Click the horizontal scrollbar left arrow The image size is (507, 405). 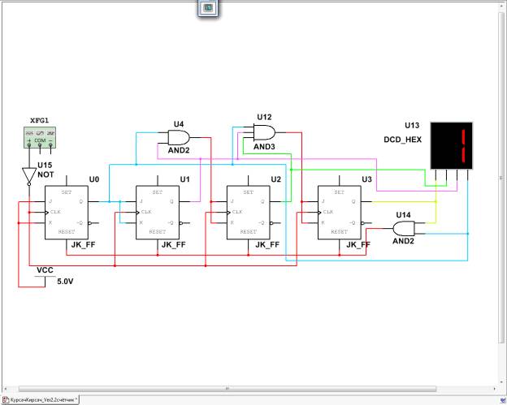4,389
